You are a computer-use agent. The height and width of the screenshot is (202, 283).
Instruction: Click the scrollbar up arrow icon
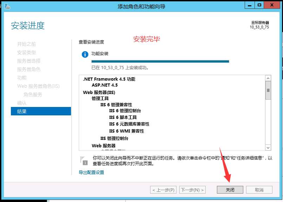pyautogui.click(x=269, y=78)
